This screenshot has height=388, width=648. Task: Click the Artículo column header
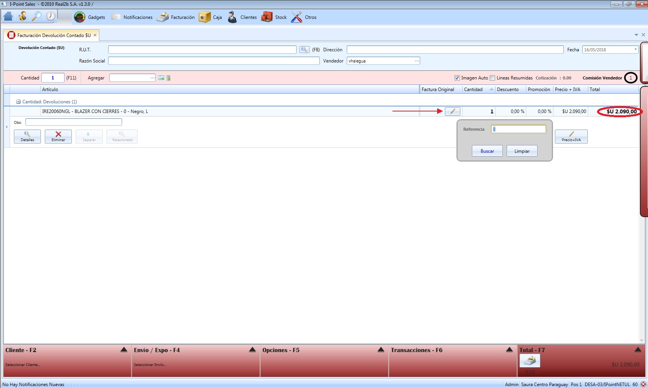(x=230, y=89)
